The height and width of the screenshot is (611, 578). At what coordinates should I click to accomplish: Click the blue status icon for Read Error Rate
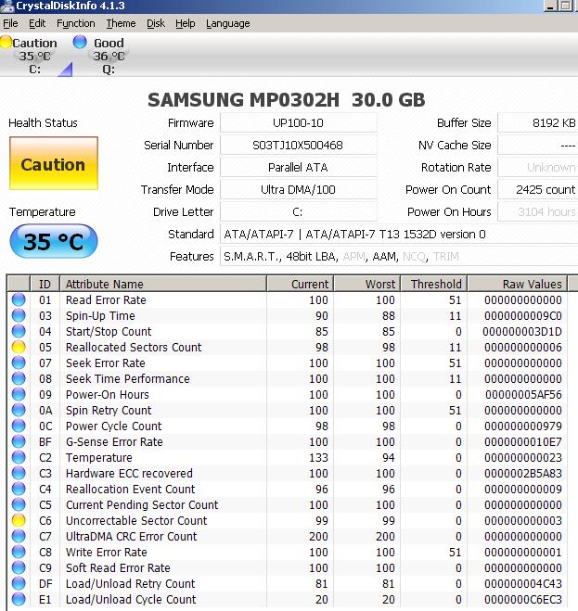(x=19, y=299)
